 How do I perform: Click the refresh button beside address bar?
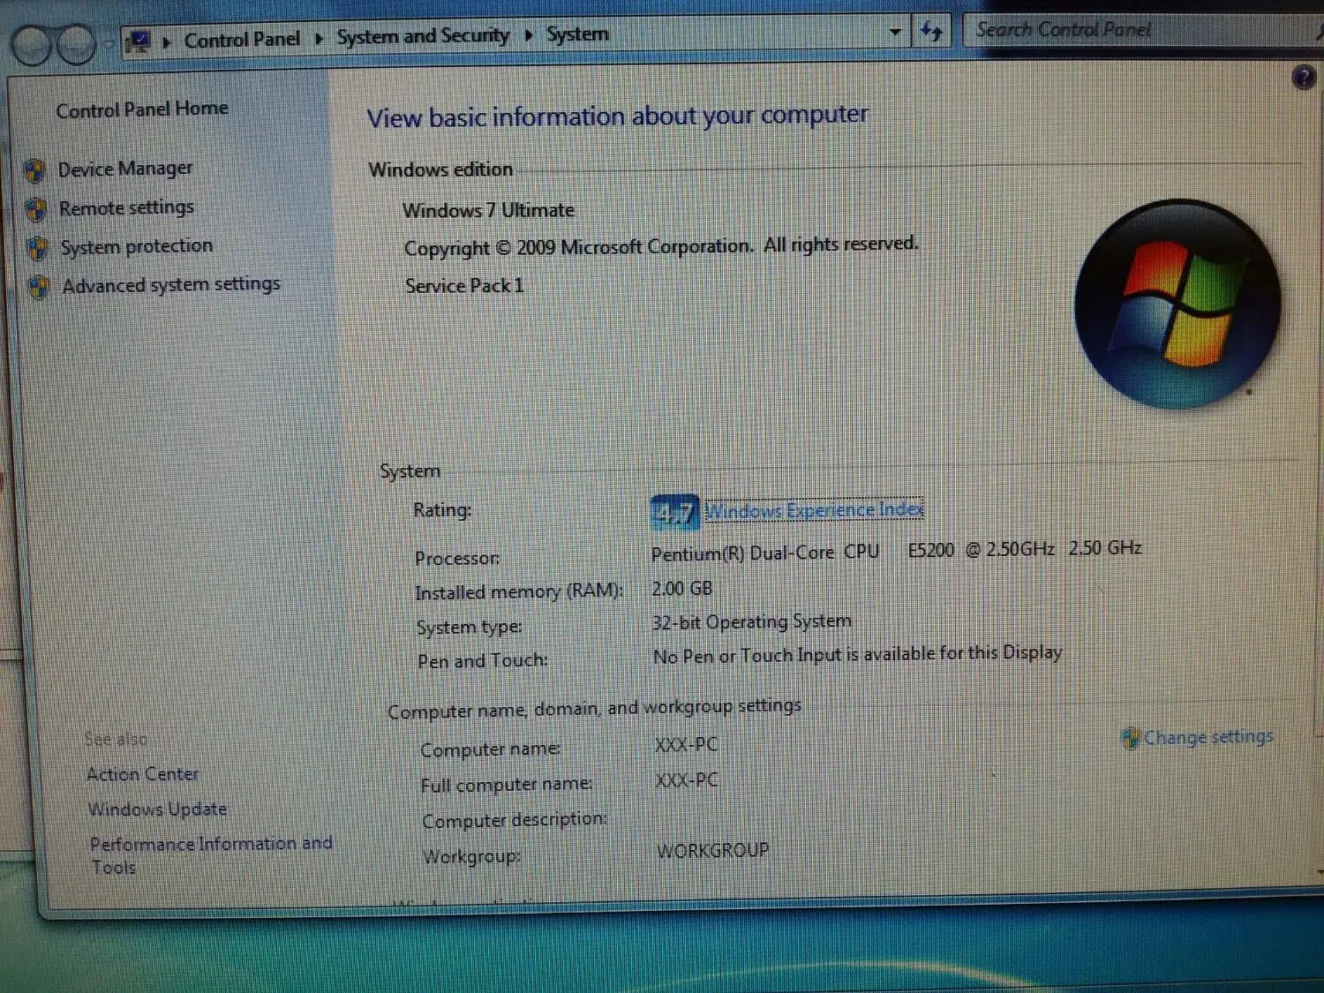click(931, 33)
